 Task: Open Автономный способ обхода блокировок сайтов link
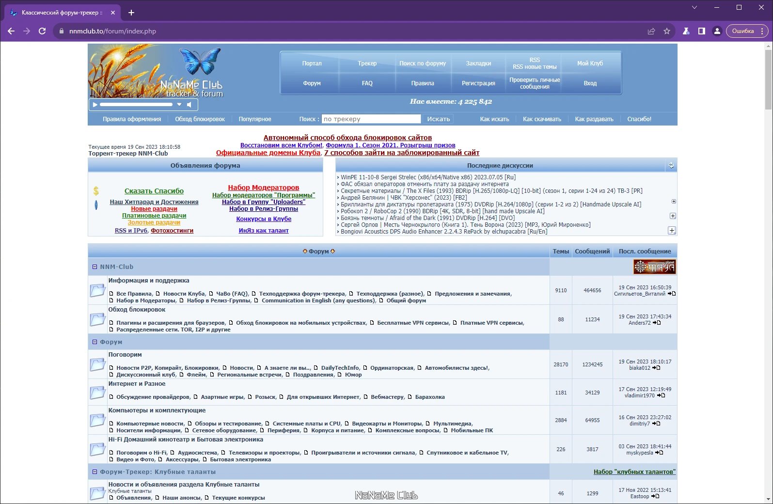[x=347, y=138]
